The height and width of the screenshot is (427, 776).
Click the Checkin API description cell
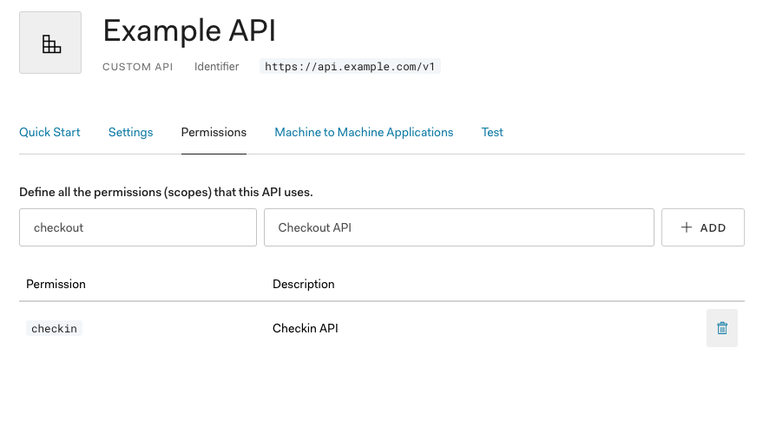[x=306, y=329]
